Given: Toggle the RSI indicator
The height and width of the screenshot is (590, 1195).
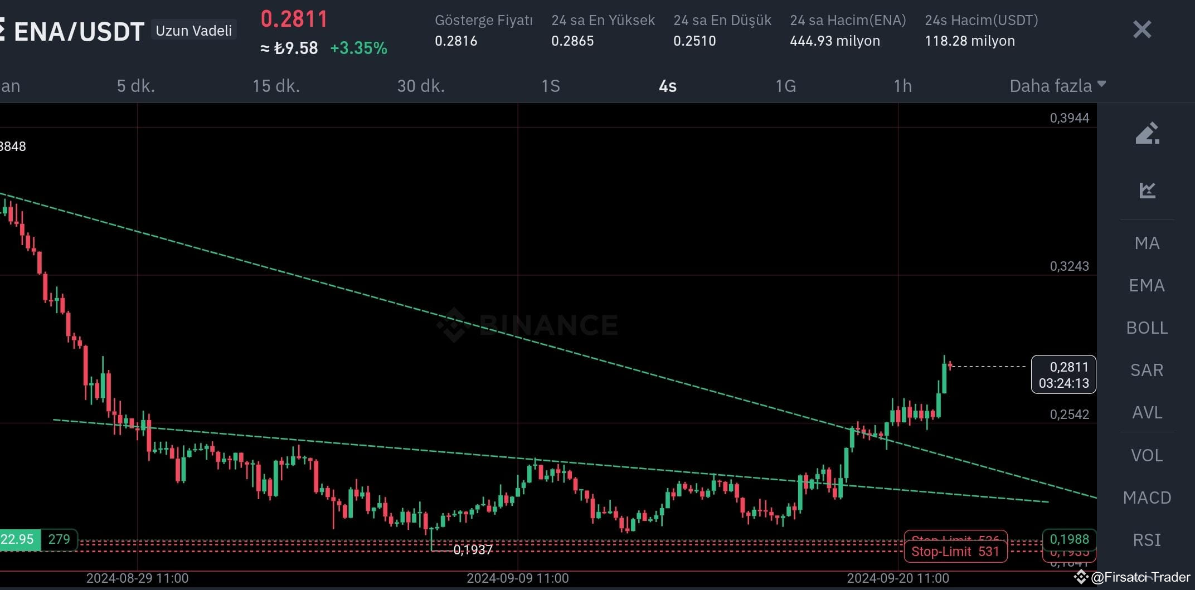Looking at the screenshot, I should point(1147,540).
